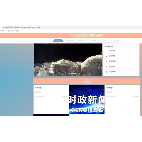Image resolution: width=142 pixels, height=142 pixels.
Task: Click the rocks carousel banner image
Action: (x=68, y=60)
